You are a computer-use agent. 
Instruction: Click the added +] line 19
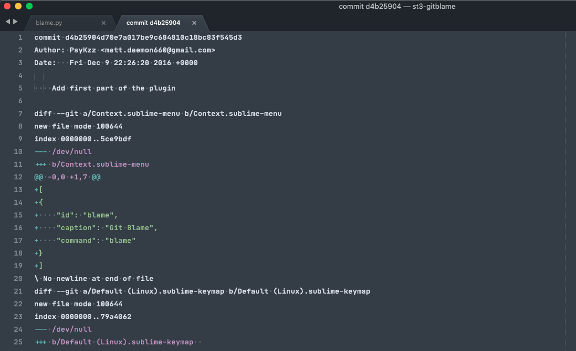coord(39,266)
